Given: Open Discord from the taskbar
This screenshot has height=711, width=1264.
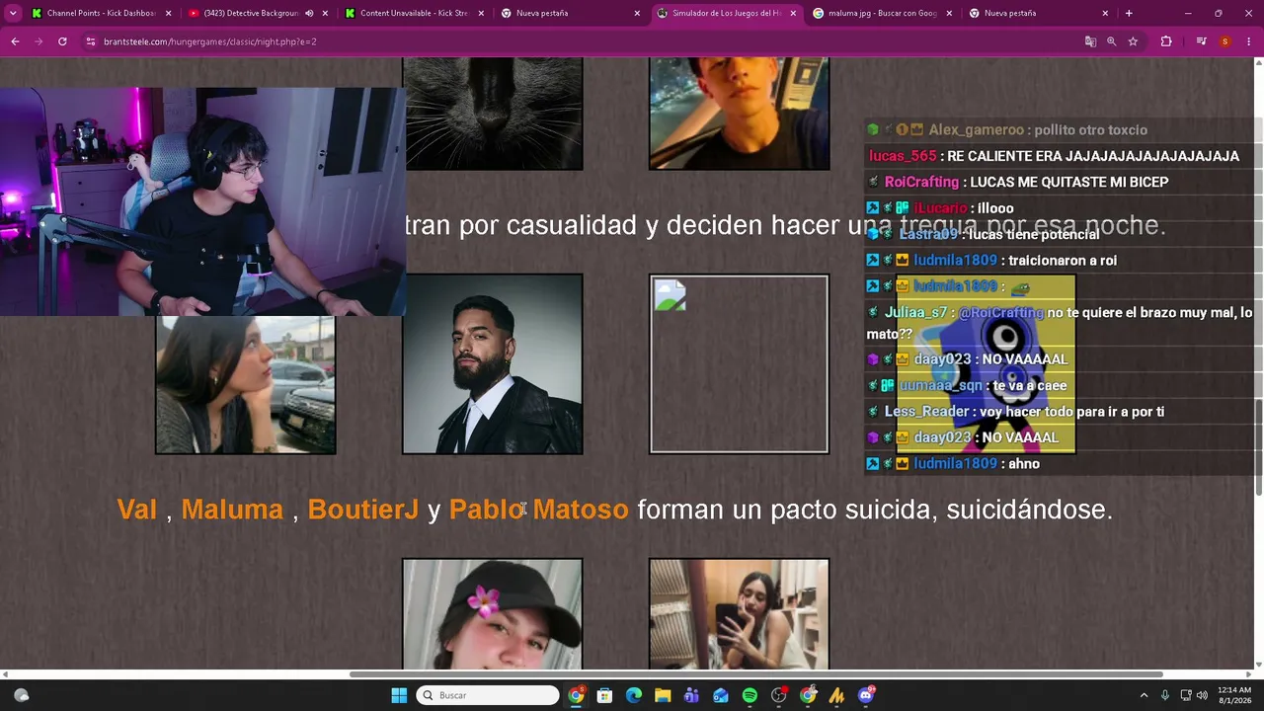Looking at the screenshot, I should pyautogui.click(x=866, y=695).
